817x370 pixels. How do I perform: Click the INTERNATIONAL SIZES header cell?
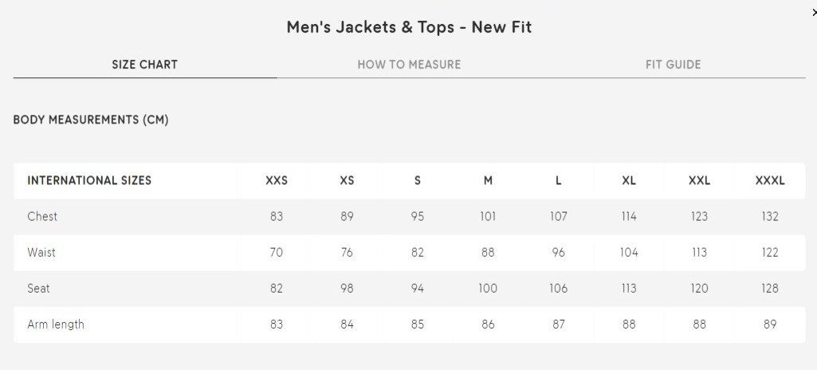89,181
